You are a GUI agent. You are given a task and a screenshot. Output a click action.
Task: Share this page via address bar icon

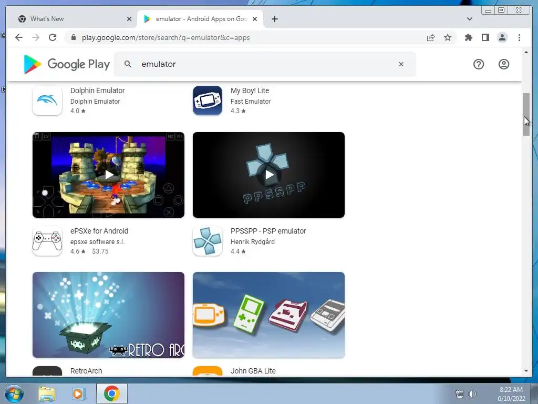pyautogui.click(x=431, y=37)
